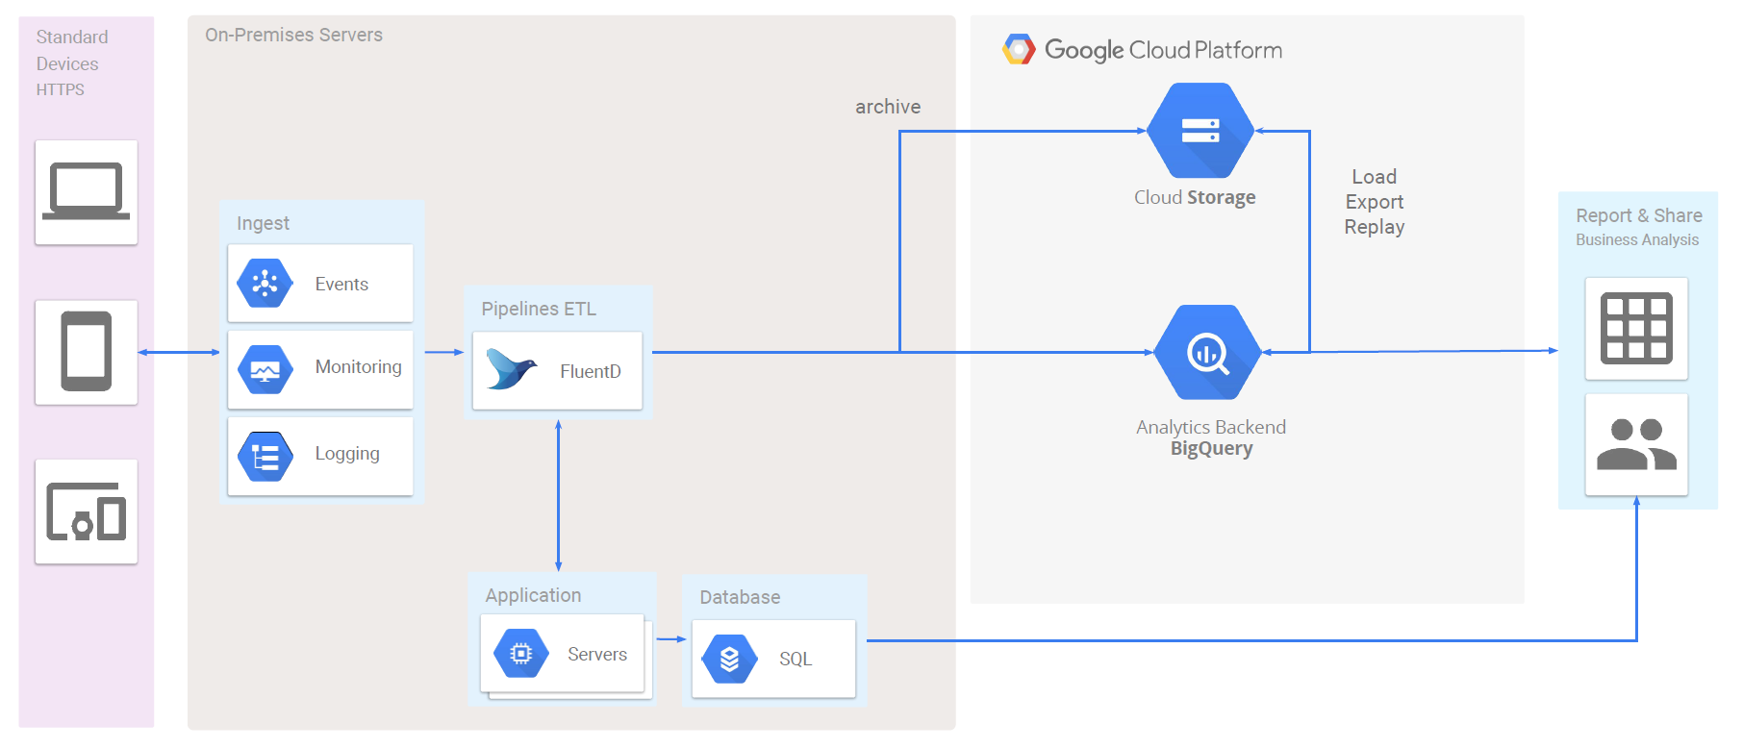1743x748 pixels.
Task: Select the Logging hexagon icon
Action: [265, 456]
